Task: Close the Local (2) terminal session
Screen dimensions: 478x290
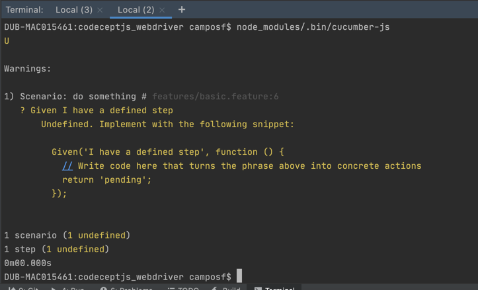Action: point(162,10)
